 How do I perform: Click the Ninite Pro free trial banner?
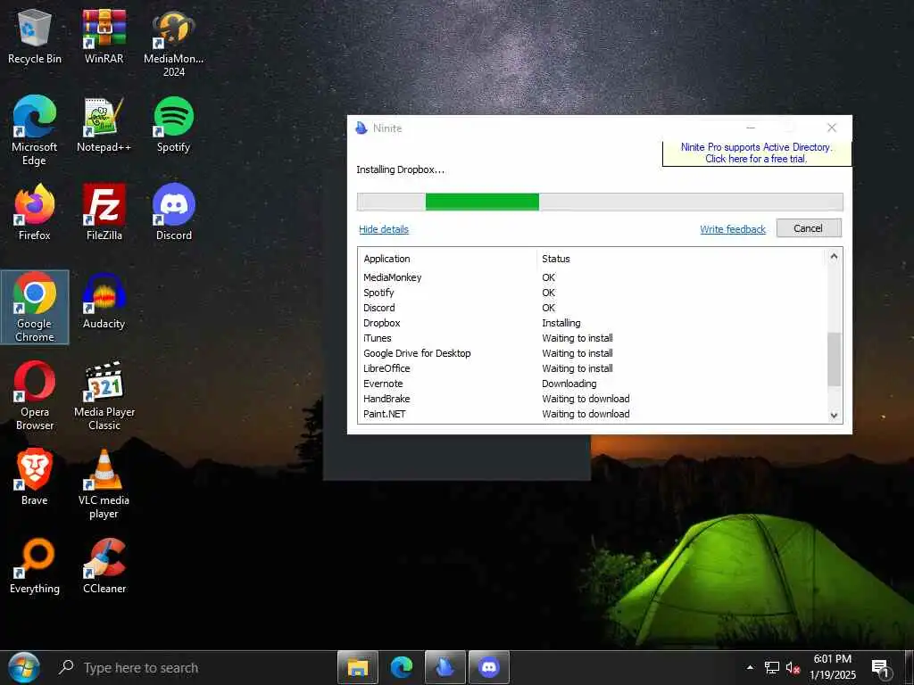[757, 153]
